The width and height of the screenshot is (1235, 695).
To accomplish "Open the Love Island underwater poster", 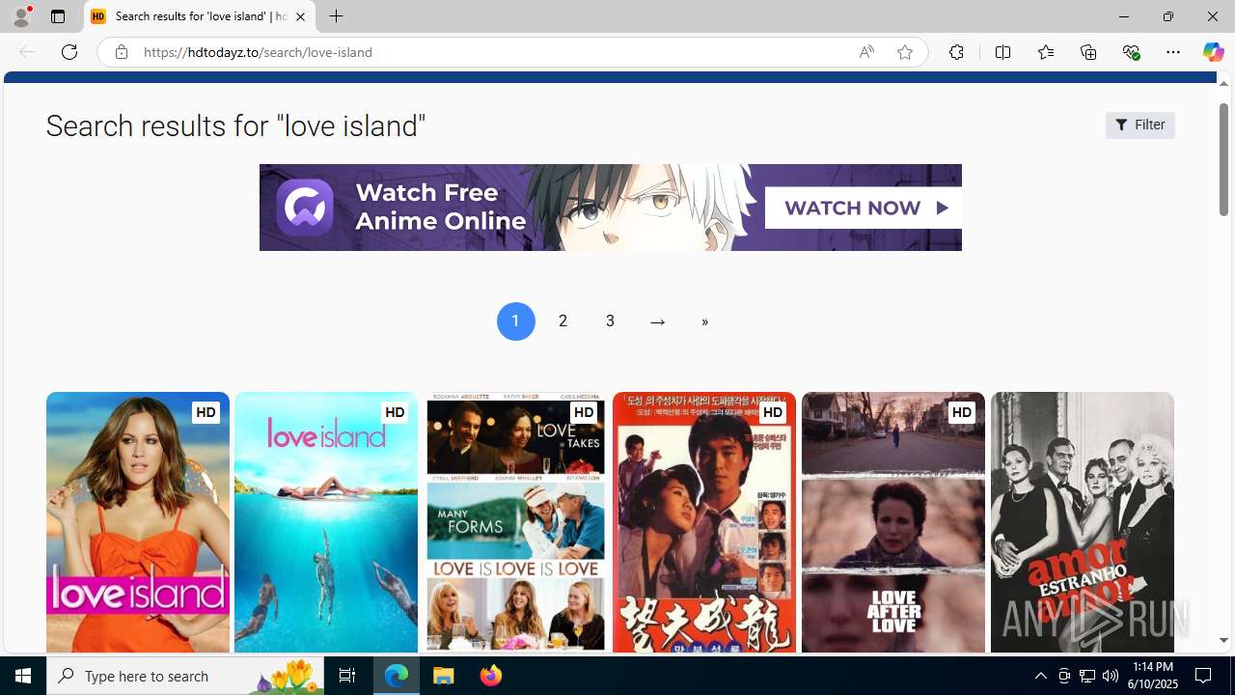I will (326, 522).
